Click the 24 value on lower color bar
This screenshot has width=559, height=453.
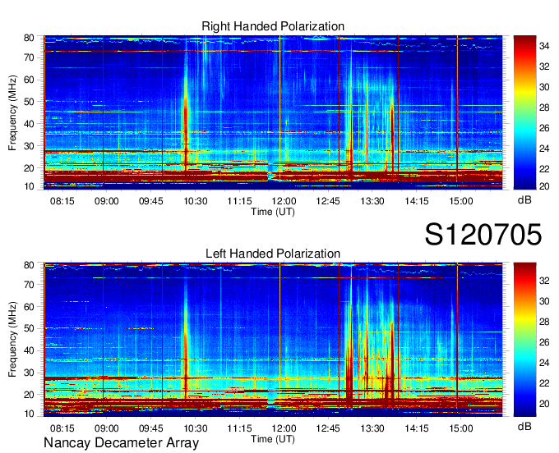pyautogui.click(x=544, y=363)
